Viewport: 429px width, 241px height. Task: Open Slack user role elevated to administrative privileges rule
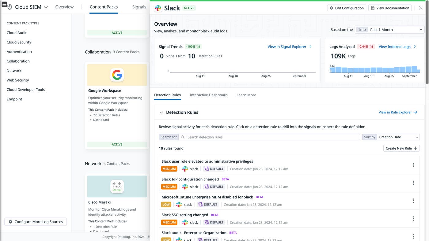(207, 161)
